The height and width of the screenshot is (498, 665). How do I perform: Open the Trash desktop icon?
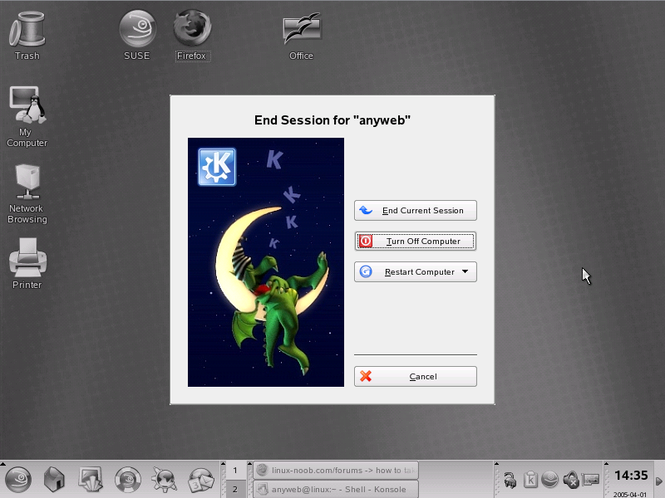click(x=27, y=36)
